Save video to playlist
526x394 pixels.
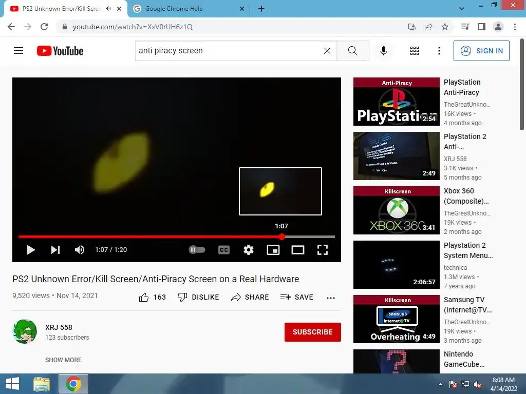(x=296, y=297)
